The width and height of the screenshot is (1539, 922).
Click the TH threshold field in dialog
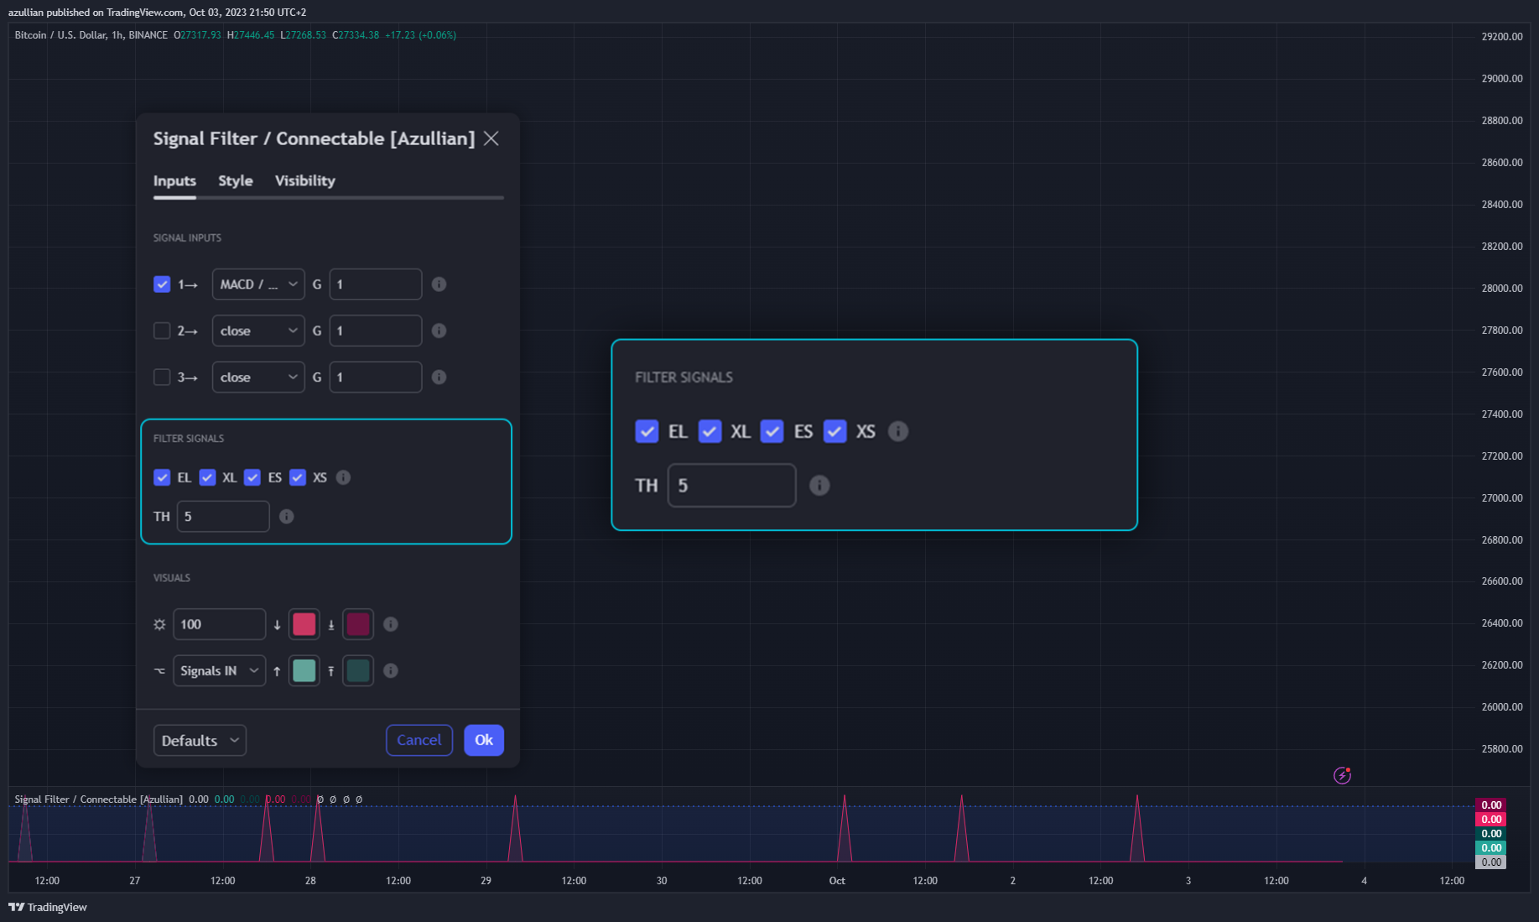[223, 516]
